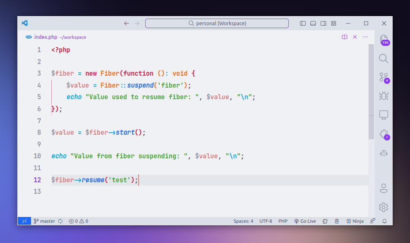Open problems panel via errors and warnings count
410x243 pixels.
point(79,221)
